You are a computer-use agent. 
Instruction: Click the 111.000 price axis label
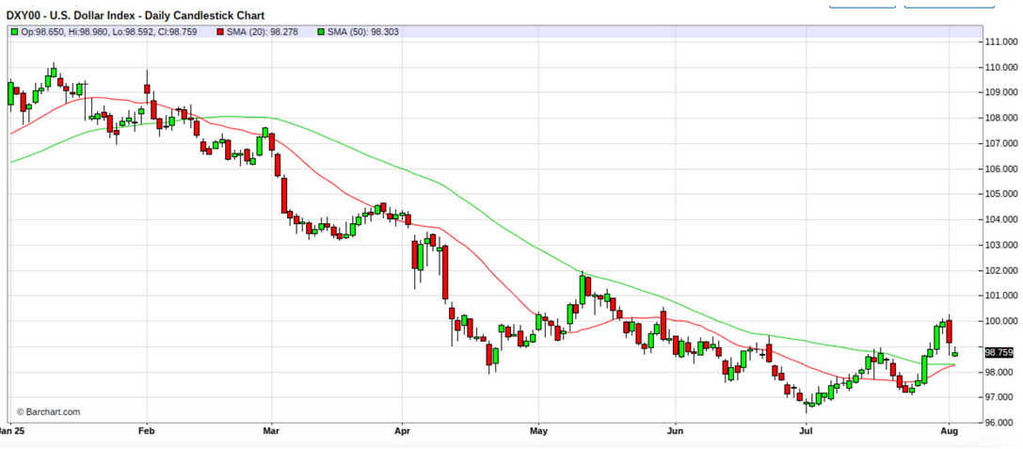tap(999, 42)
